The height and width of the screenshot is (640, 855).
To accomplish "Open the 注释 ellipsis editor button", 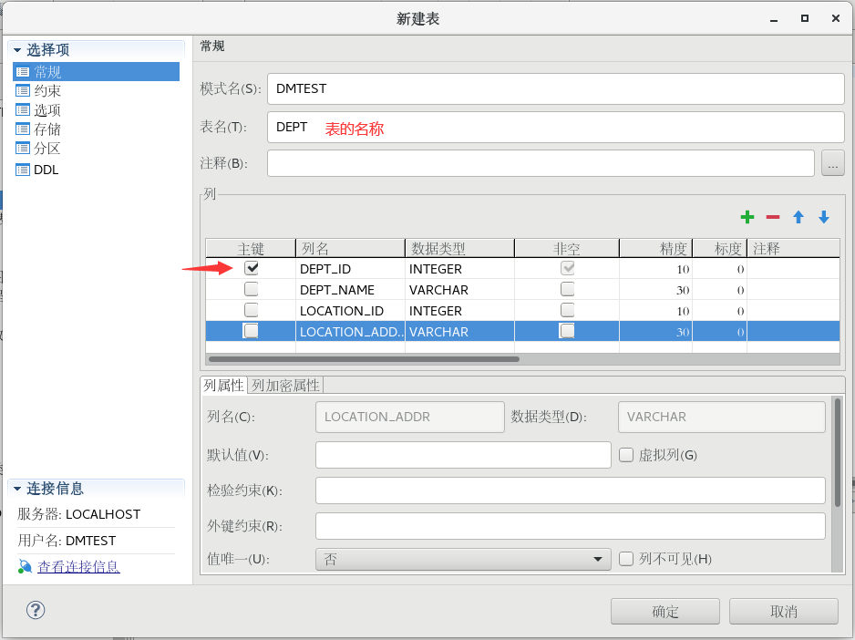I will [x=832, y=163].
